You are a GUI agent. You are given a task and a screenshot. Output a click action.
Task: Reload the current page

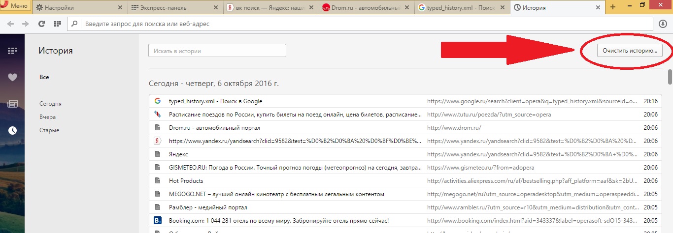point(41,24)
